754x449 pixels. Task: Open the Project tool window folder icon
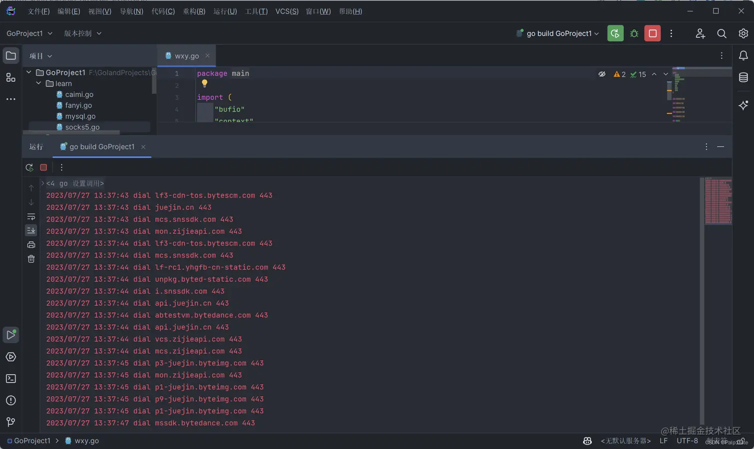(11, 56)
